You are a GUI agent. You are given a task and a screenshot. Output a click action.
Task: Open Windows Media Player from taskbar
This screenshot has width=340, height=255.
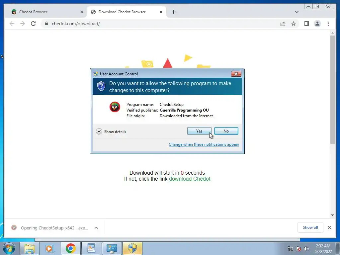50,248
